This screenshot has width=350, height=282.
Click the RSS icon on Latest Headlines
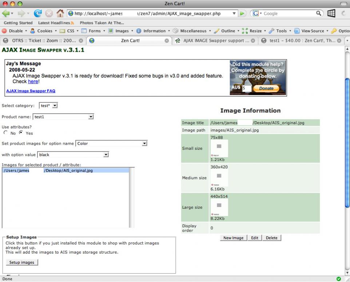click(x=72, y=23)
